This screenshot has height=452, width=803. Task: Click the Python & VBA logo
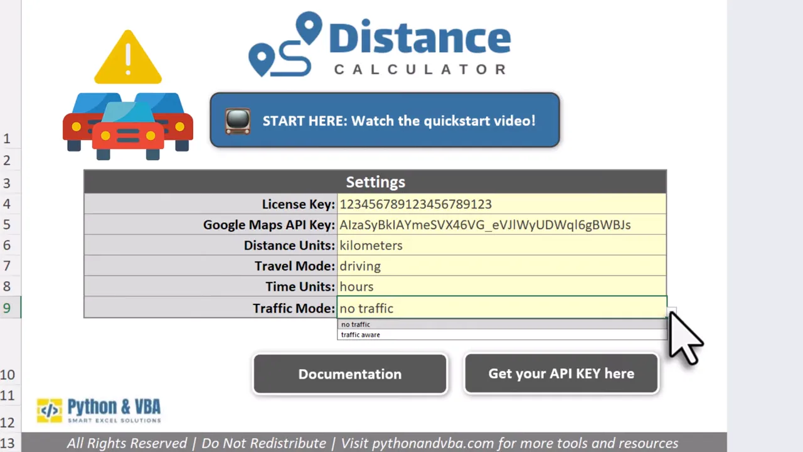coord(98,409)
